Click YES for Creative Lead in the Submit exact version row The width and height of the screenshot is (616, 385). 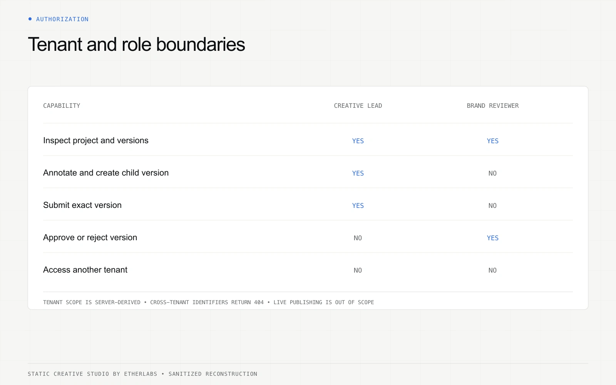coord(358,206)
